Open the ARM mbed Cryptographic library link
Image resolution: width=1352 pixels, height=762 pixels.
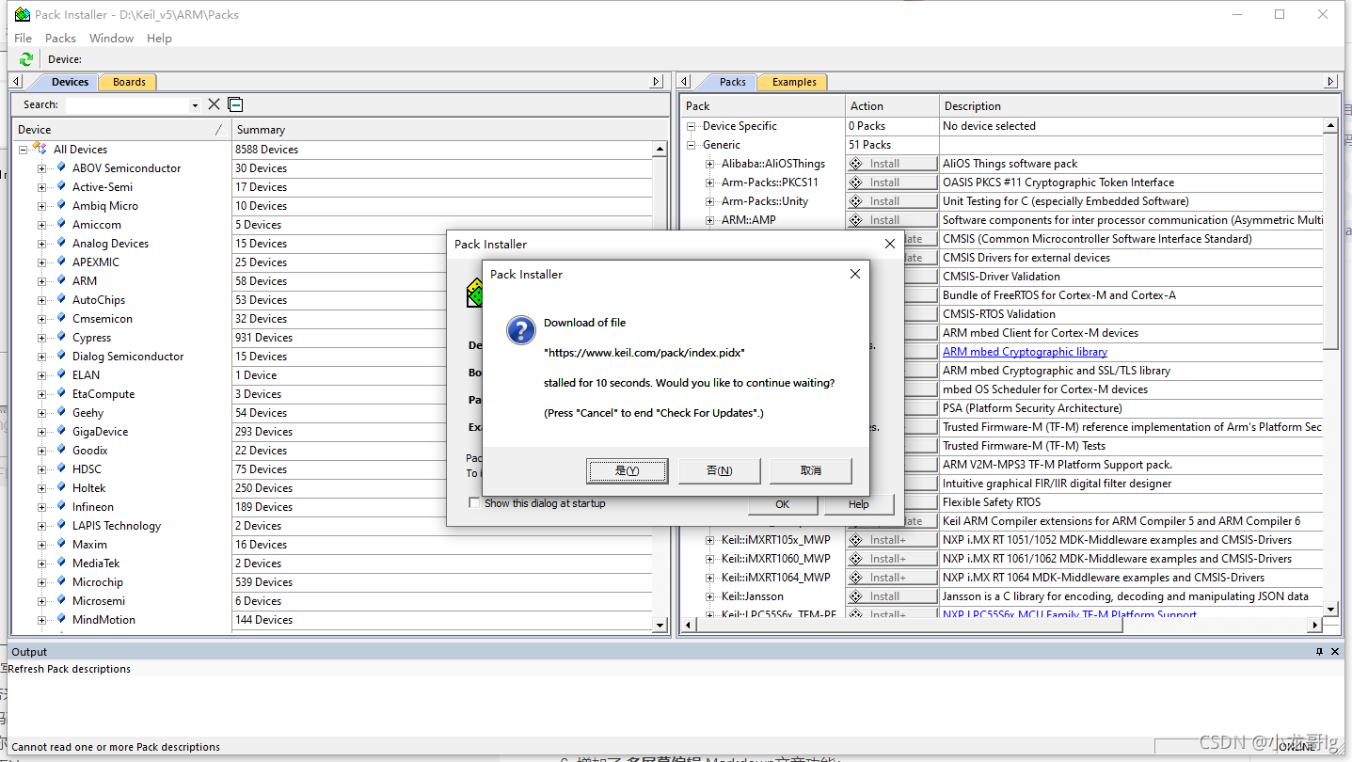tap(1025, 352)
